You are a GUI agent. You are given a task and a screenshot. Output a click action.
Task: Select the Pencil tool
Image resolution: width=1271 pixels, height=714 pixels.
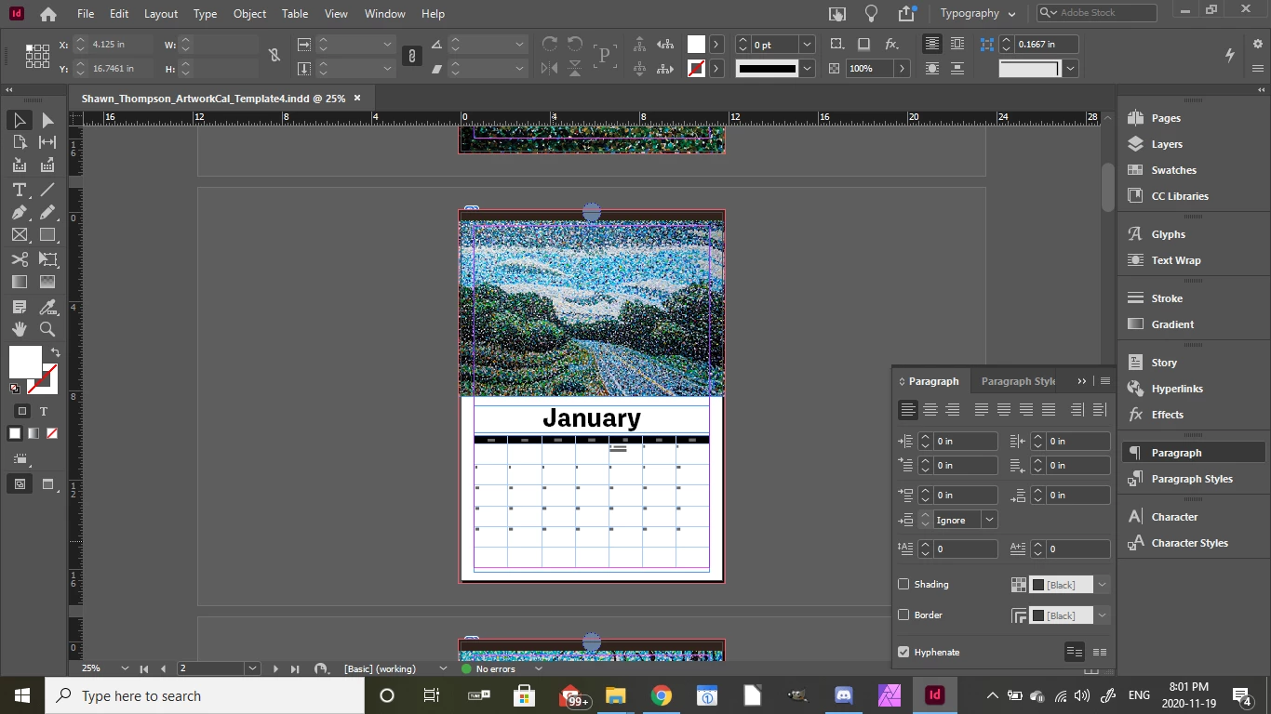click(47, 213)
